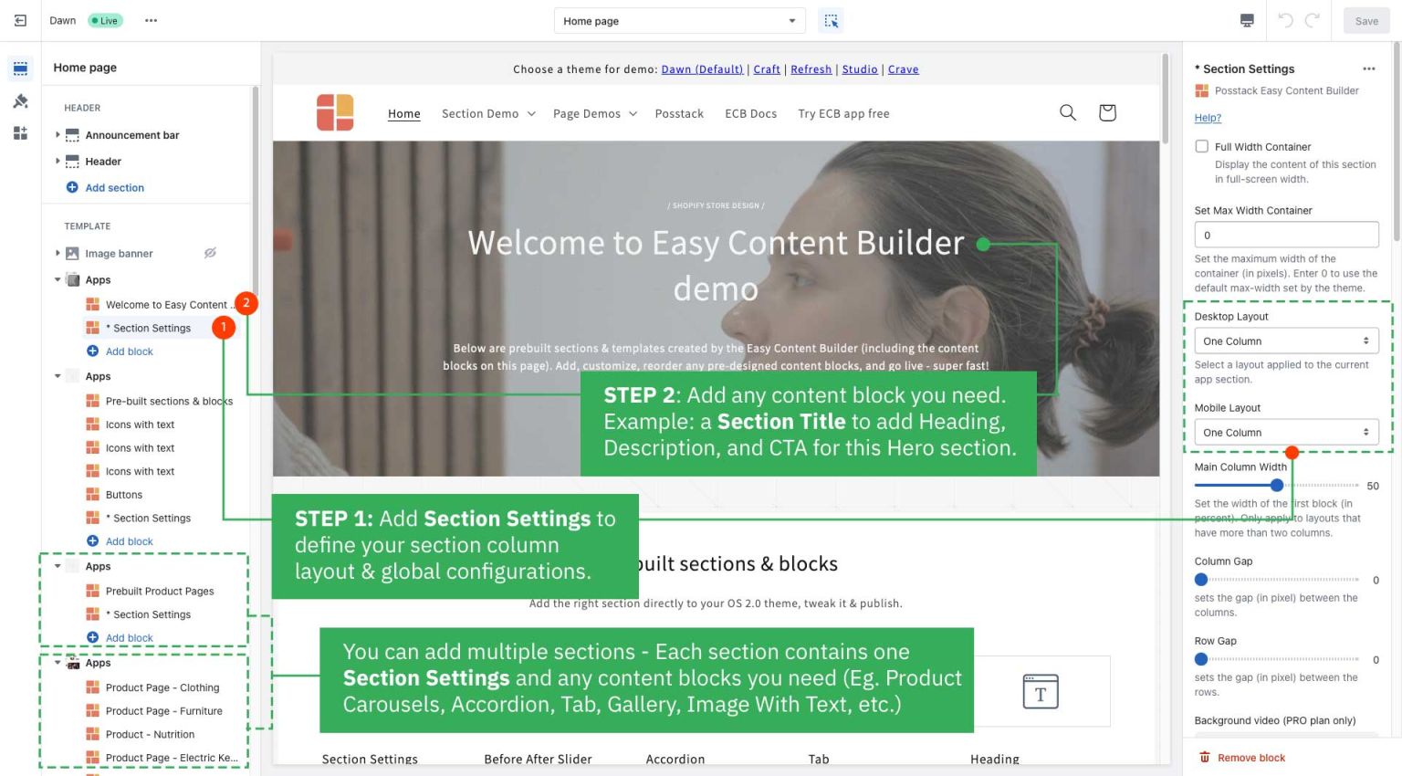The image size is (1402, 776).
Task: Click the Set Max Width Container input field
Action: (x=1285, y=234)
